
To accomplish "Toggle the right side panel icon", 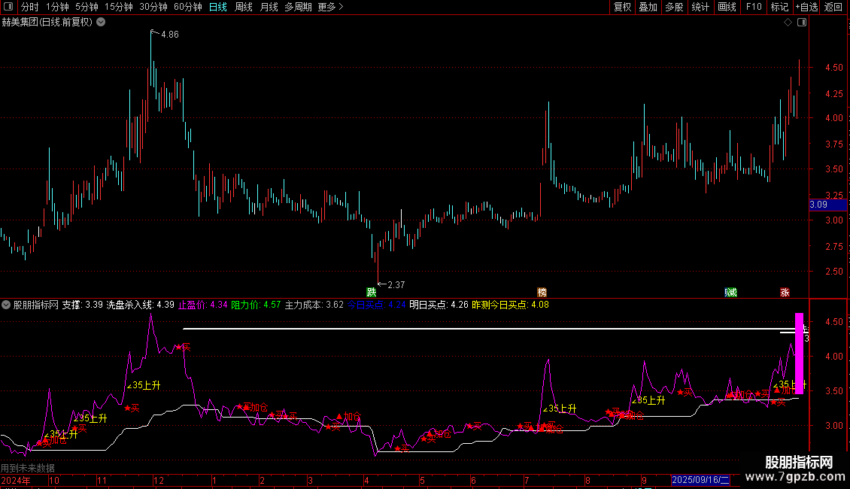I will [x=802, y=23].
